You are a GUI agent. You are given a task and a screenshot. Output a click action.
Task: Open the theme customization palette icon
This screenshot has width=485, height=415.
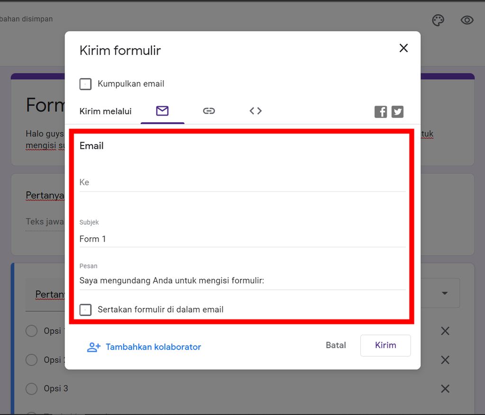coord(438,20)
